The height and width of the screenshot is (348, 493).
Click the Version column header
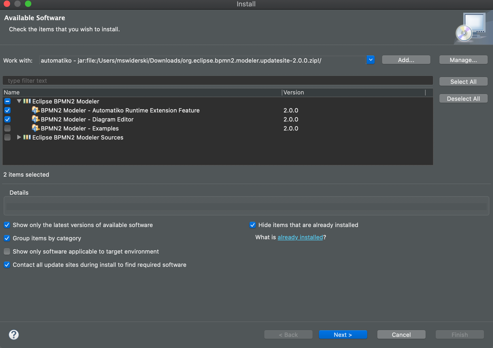click(x=293, y=92)
